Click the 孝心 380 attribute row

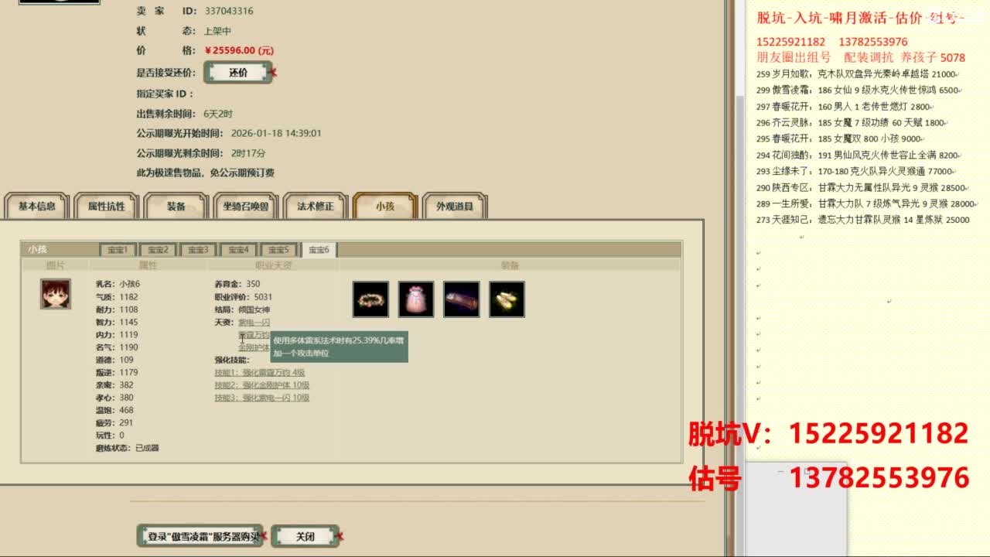(114, 398)
